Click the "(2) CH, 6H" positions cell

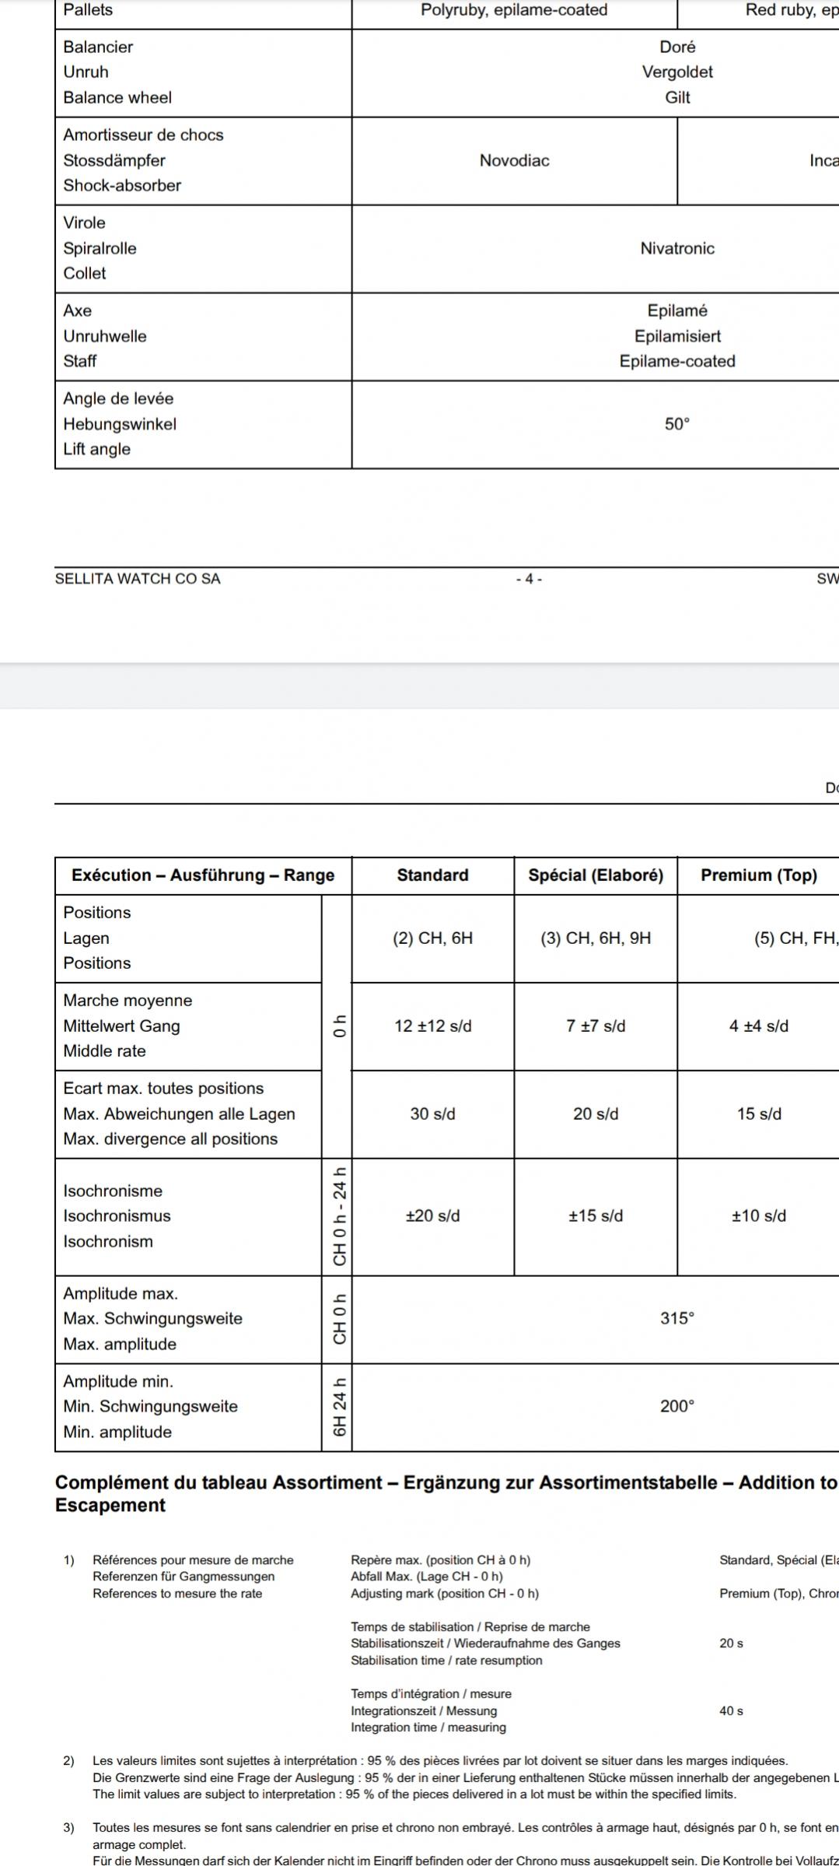point(432,938)
